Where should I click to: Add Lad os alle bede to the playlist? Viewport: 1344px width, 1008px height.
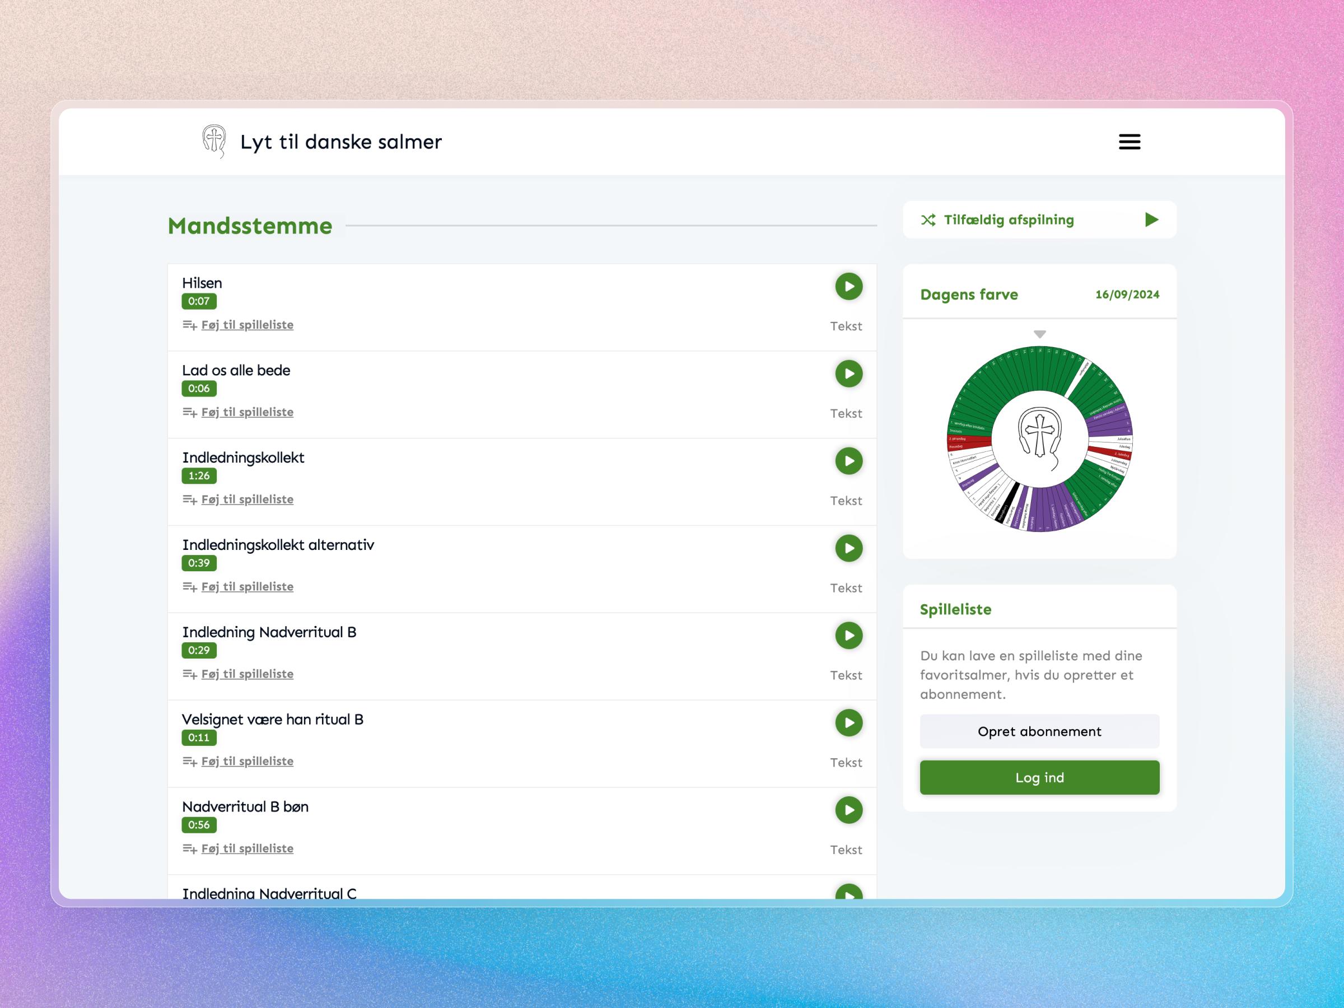point(247,412)
